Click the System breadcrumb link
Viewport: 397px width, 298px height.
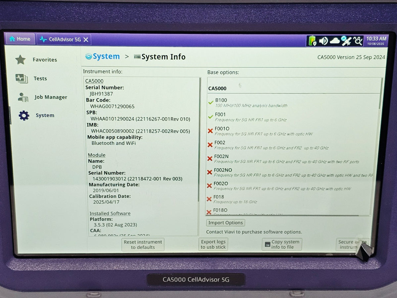106,57
